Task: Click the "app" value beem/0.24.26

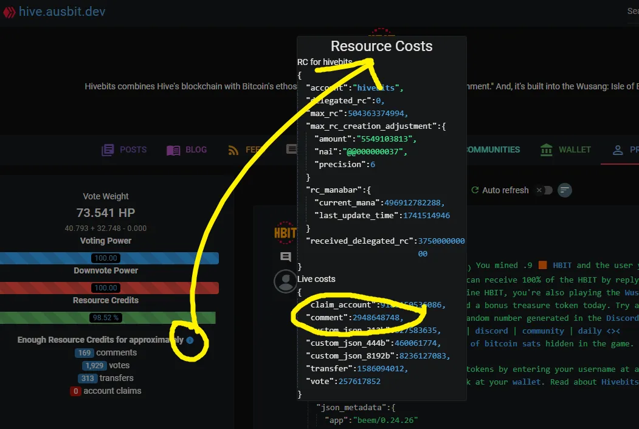Action: (385, 420)
